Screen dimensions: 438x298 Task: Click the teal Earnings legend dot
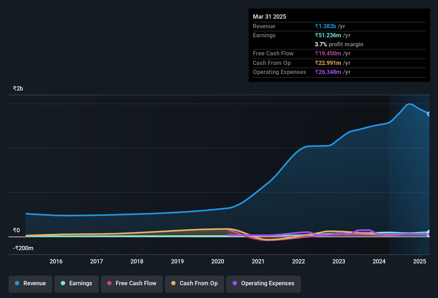click(63, 283)
